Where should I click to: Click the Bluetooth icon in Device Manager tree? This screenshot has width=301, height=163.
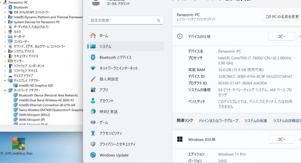(x=10, y=7)
